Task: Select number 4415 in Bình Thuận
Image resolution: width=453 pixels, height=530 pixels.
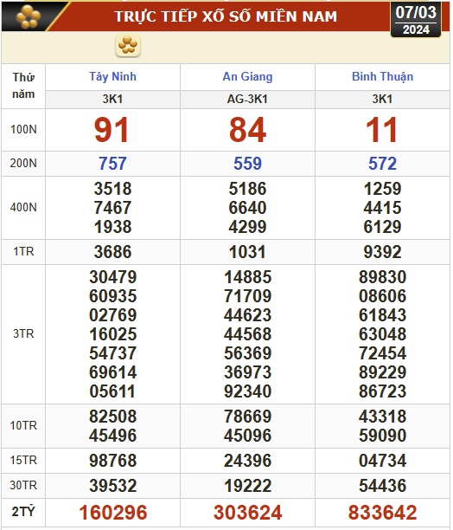Action: [x=382, y=208]
